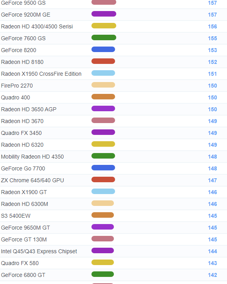Select Radeon HD 6300M text
Image resolution: width=227 pixels, height=284 pixels.
click(24, 204)
